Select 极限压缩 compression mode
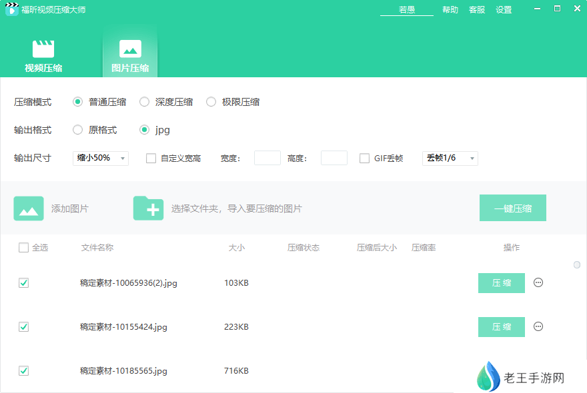 tap(211, 101)
